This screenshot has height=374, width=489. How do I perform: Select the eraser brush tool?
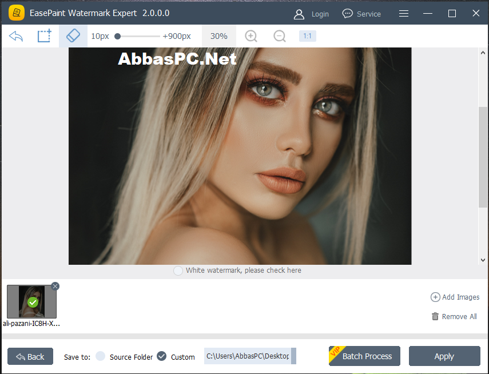(x=73, y=36)
